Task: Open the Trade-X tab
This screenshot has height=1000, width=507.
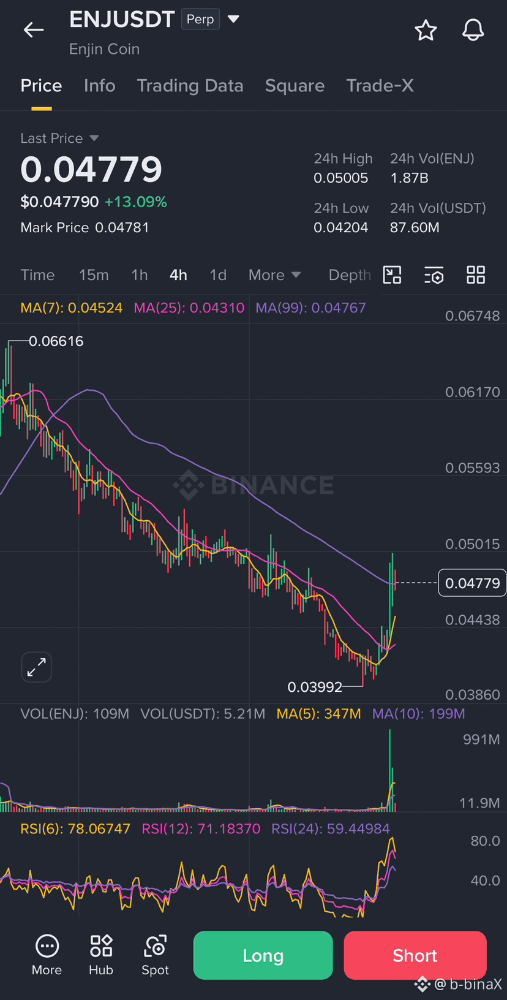Action: point(380,86)
